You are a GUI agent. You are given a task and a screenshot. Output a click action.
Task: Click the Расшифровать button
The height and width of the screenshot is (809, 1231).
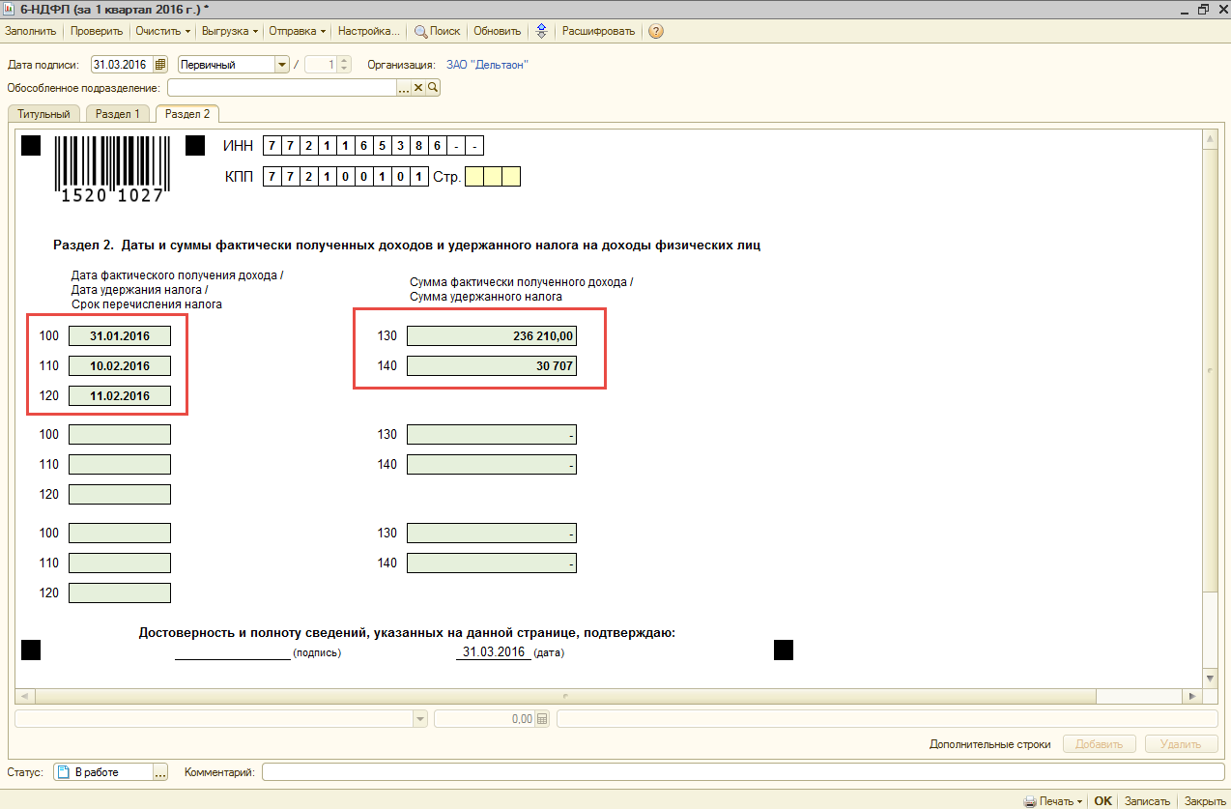click(x=598, y=31)
